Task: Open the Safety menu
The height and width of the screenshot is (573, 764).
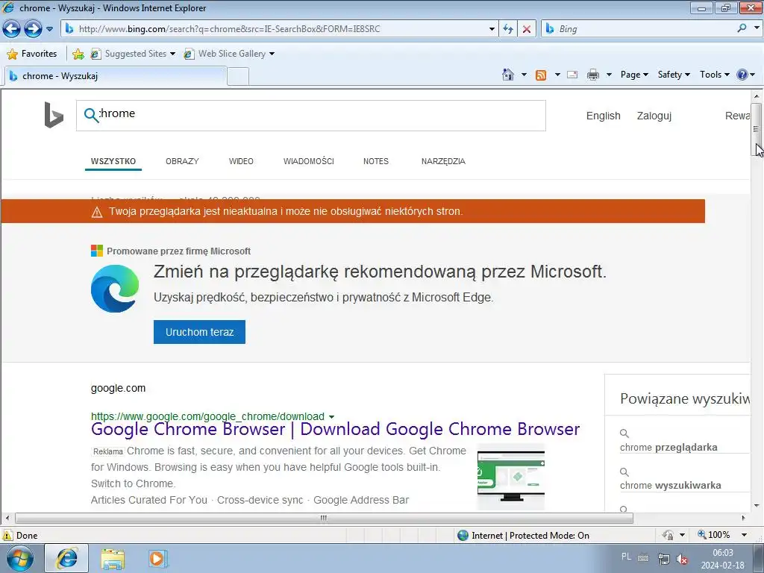Action: tap(674, 75)
